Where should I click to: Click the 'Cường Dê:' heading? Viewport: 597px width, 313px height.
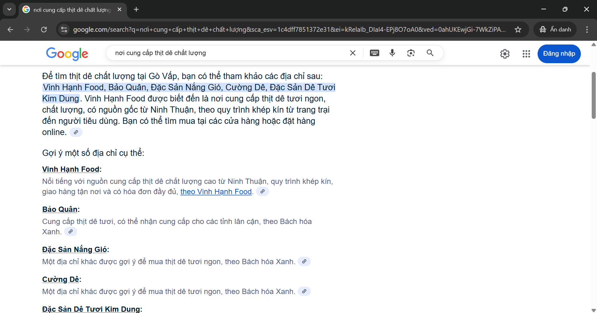click(x=62, y=279)
